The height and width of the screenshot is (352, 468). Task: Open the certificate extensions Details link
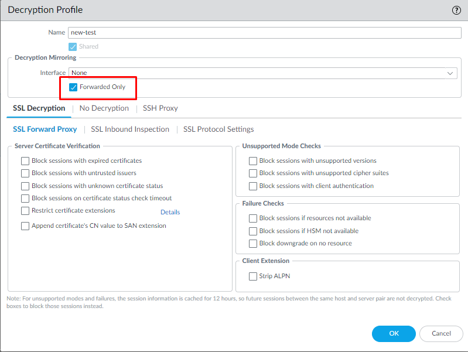click(x=170, y=212)
